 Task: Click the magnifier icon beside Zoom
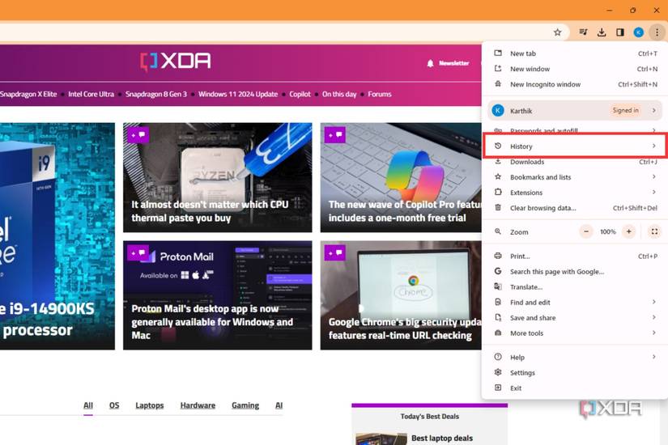point(498,231)
